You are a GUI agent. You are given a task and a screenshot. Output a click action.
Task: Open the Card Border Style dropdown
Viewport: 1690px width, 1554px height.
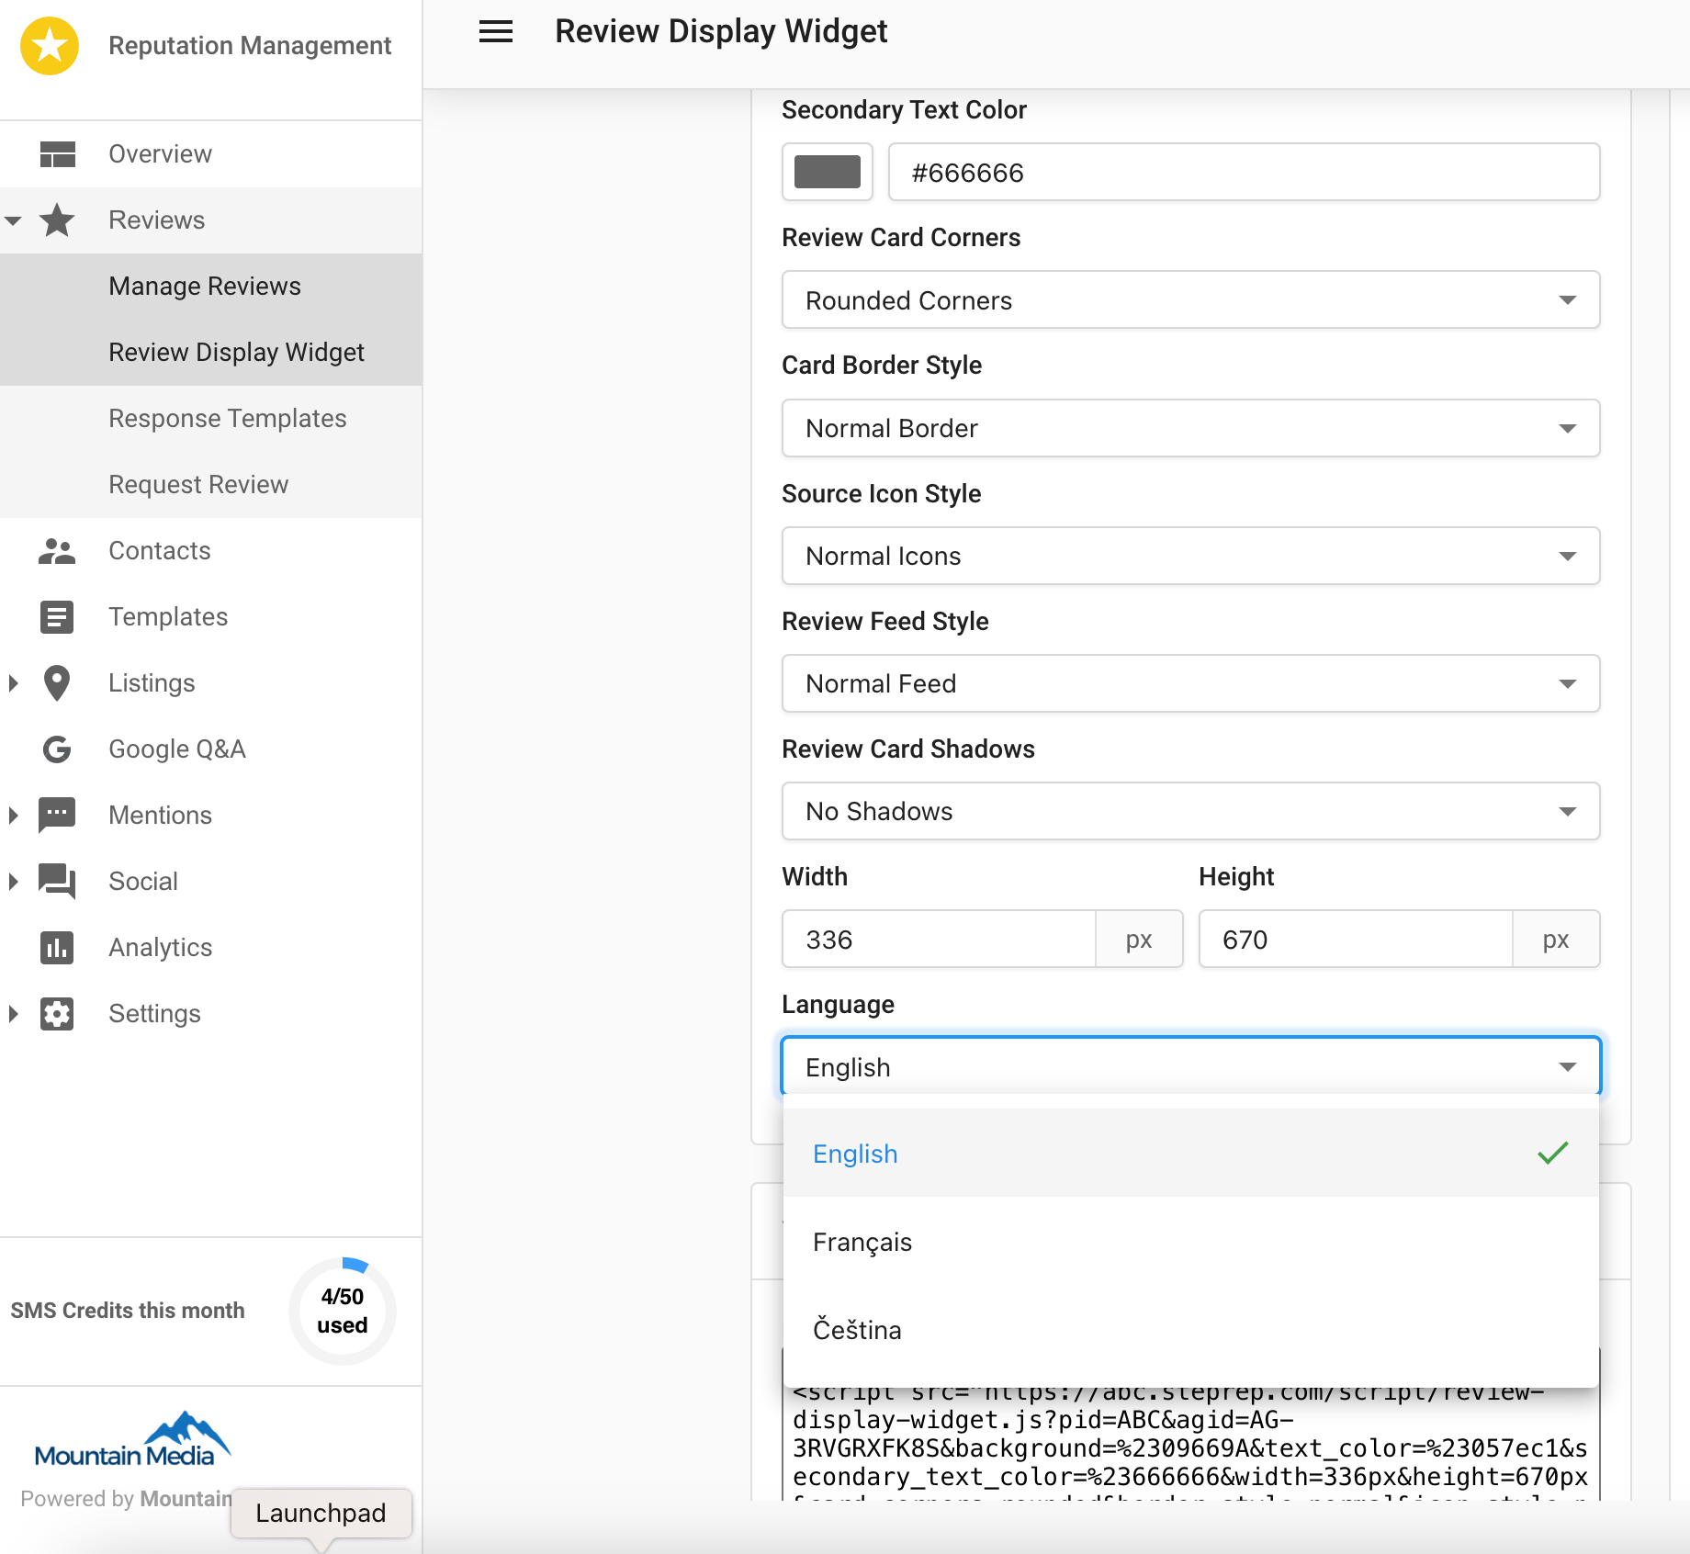click(1190, 428)
